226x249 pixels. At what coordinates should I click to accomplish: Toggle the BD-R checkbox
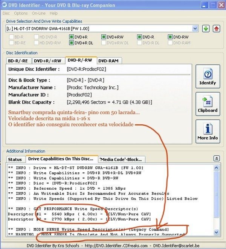pyautogui.click(x=11, y=37)
